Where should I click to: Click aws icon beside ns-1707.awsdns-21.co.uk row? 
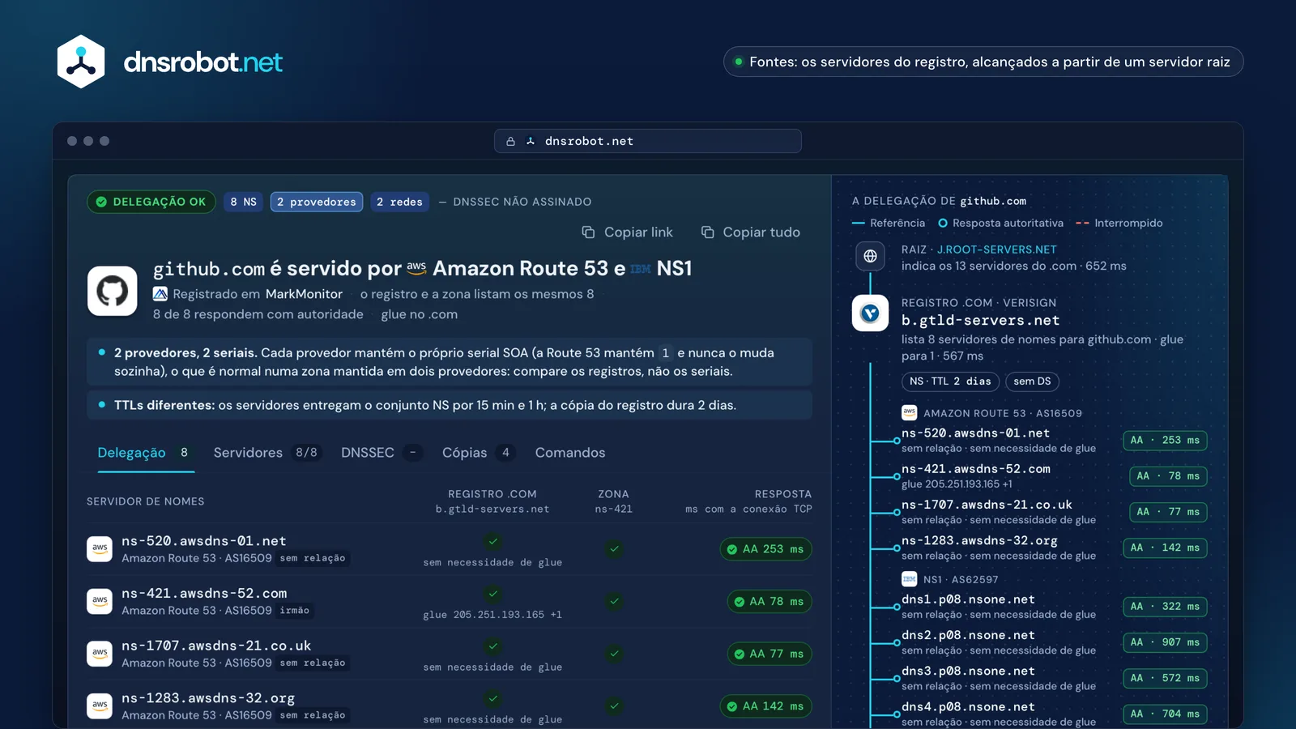click(100, 654)
